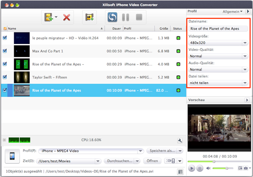
Task: Sort list by Dauer column header
Action: coord(114,28)
